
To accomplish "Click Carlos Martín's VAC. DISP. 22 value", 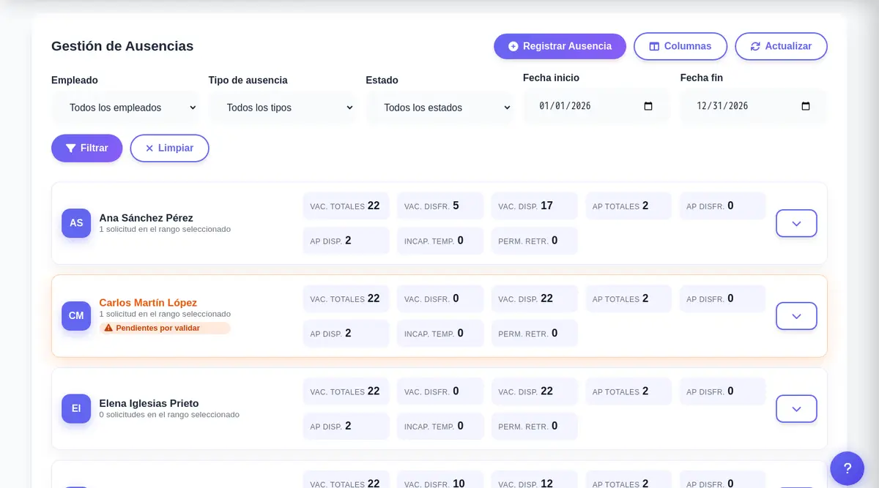I will 534,299.
